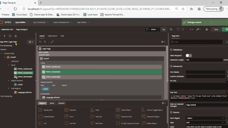The width and height of the screenshot is (228, 128).
Task: Select the Interactive Grid region in gallery
Action: 124,117
